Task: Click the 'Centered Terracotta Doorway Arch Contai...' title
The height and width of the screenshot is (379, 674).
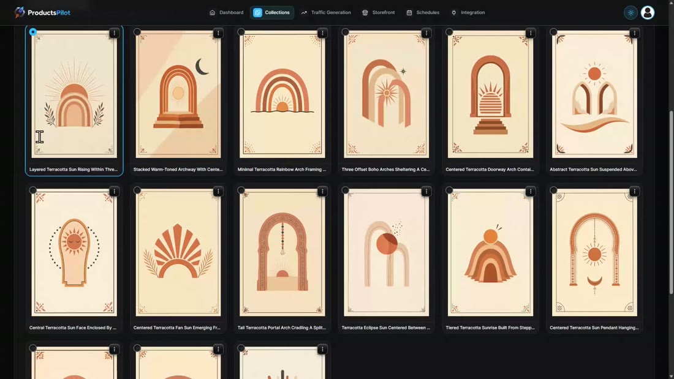Action: (x=490, y=170)
